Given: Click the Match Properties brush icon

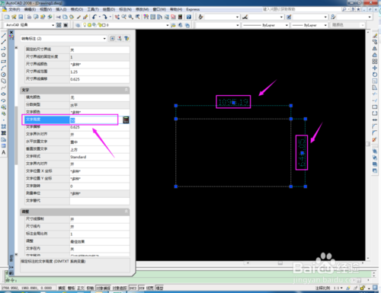Looking at the screenshot, I should click(85, 17).
